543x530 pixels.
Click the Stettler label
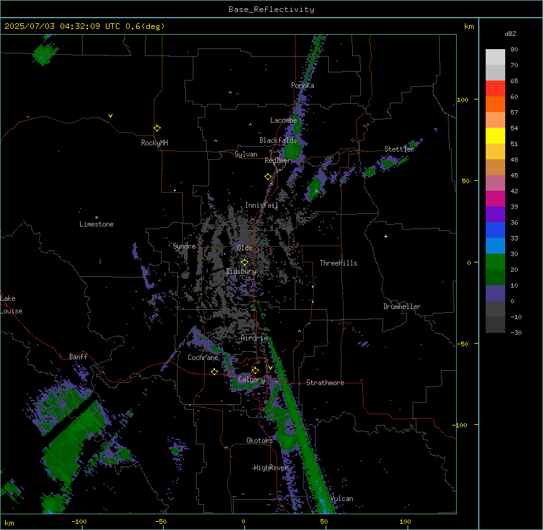(399, 149)
